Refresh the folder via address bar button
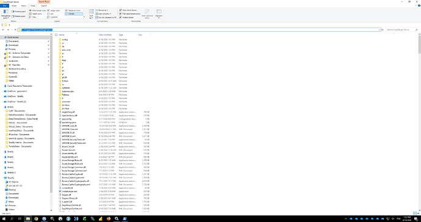 pos(383,30)
